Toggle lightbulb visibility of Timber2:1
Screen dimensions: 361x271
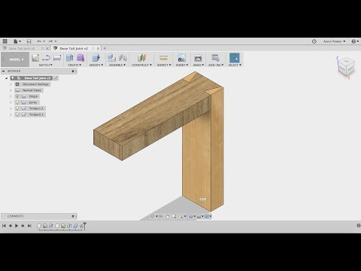tap(17, 114)
